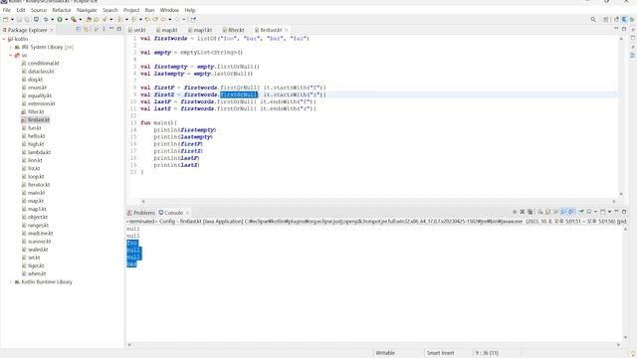Image resolution: width=637 pixels, height=358 pixels.
Task: Click the Open Console icon
Action: coord(603,212)
